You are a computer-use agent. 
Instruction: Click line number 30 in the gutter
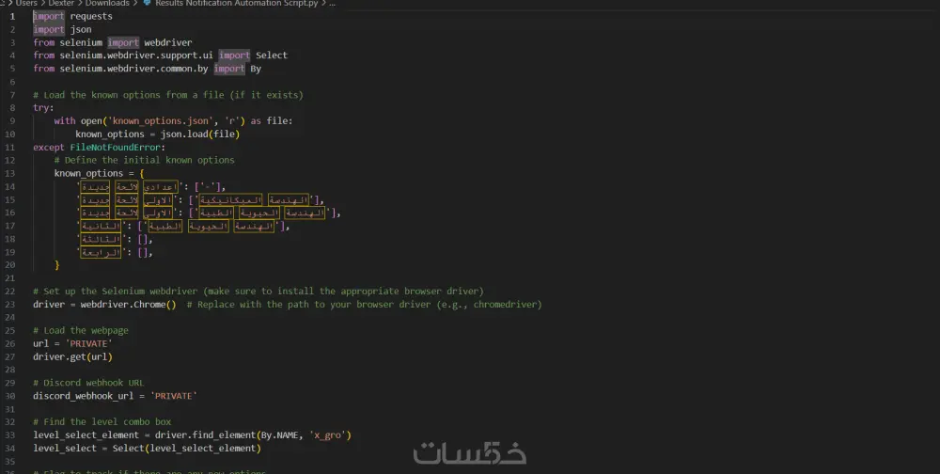click(x=9, y=396)
